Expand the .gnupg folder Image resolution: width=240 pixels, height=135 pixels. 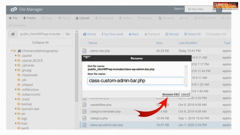click(x=16, y=70)
